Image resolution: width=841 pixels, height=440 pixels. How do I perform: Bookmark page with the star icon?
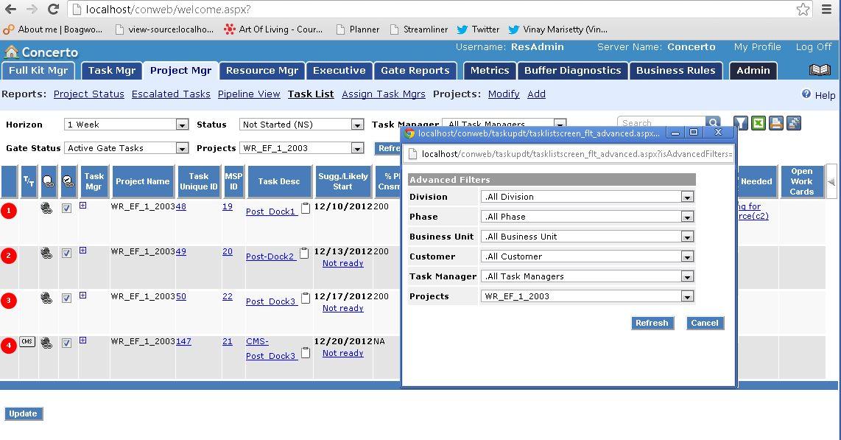pos(803,9)
